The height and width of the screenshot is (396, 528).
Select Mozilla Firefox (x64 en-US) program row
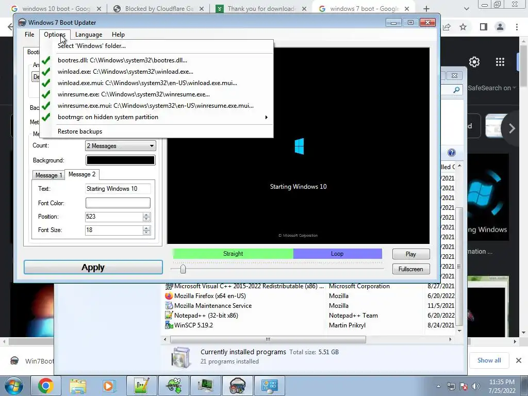click(310, 296)
